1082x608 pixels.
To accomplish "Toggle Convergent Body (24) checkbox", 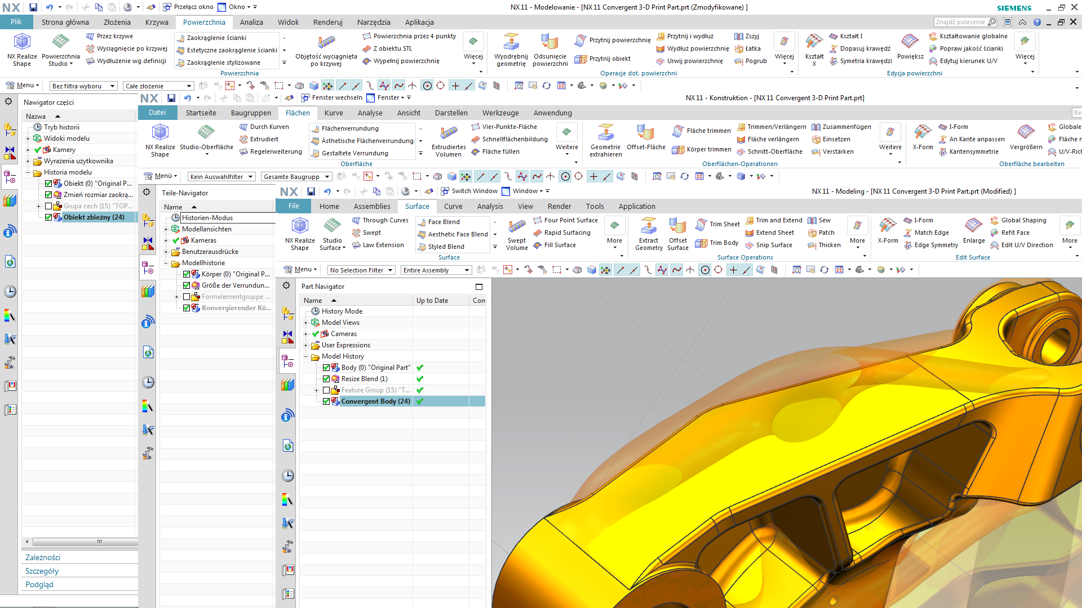I will point(326,401).
